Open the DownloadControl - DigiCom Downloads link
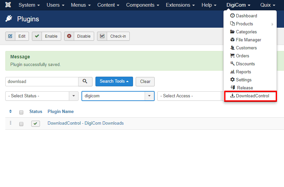Image resolution: width=284 pixels, height=187 pixels. tap(85, 123)
